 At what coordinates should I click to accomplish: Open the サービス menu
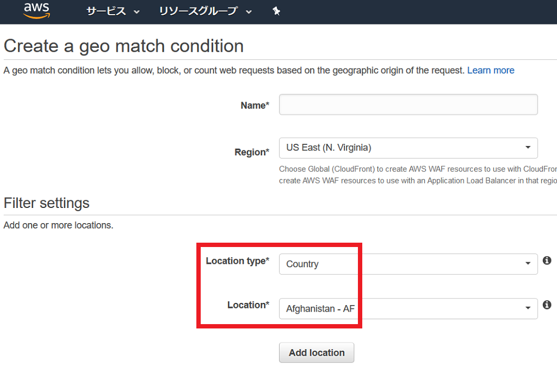(x=113, y=11)
